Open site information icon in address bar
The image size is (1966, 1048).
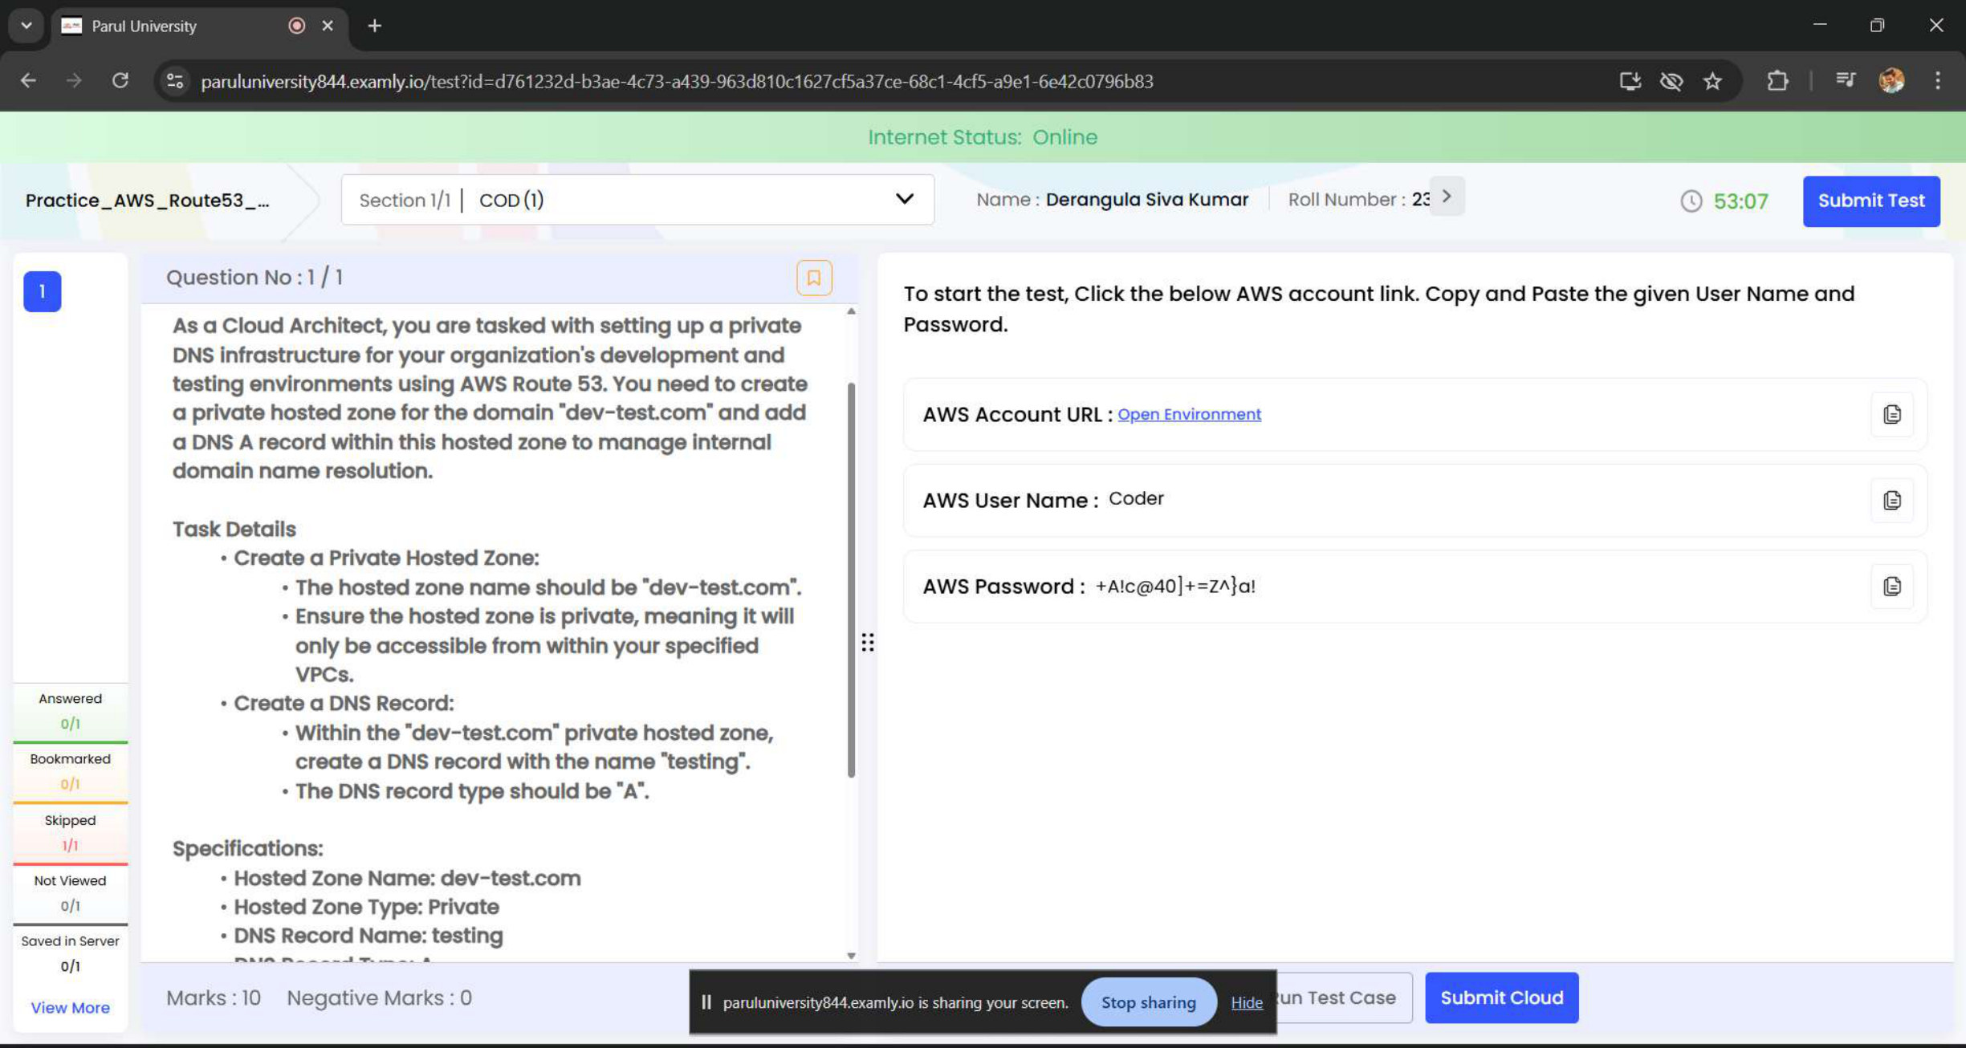point(175,81)
